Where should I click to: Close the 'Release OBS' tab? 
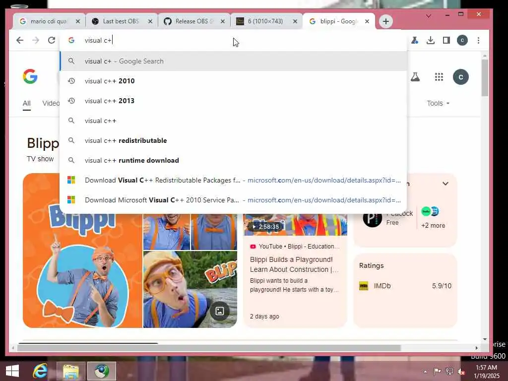[223, 21]
